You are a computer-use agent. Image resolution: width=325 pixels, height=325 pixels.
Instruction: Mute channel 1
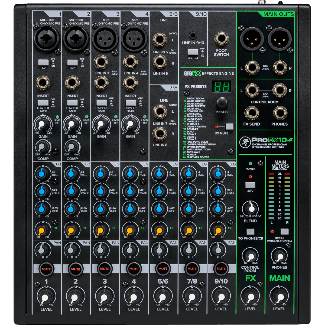pyautogui.click(x=46, y=269)
